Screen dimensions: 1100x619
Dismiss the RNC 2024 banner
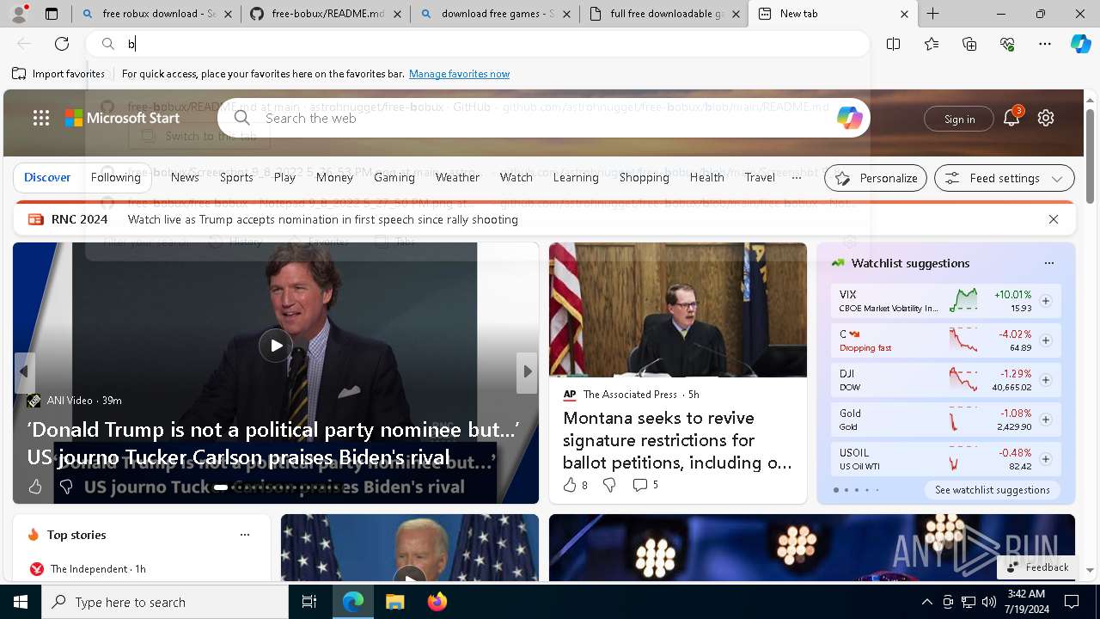pyautogui.click(x=1054, y=219)
